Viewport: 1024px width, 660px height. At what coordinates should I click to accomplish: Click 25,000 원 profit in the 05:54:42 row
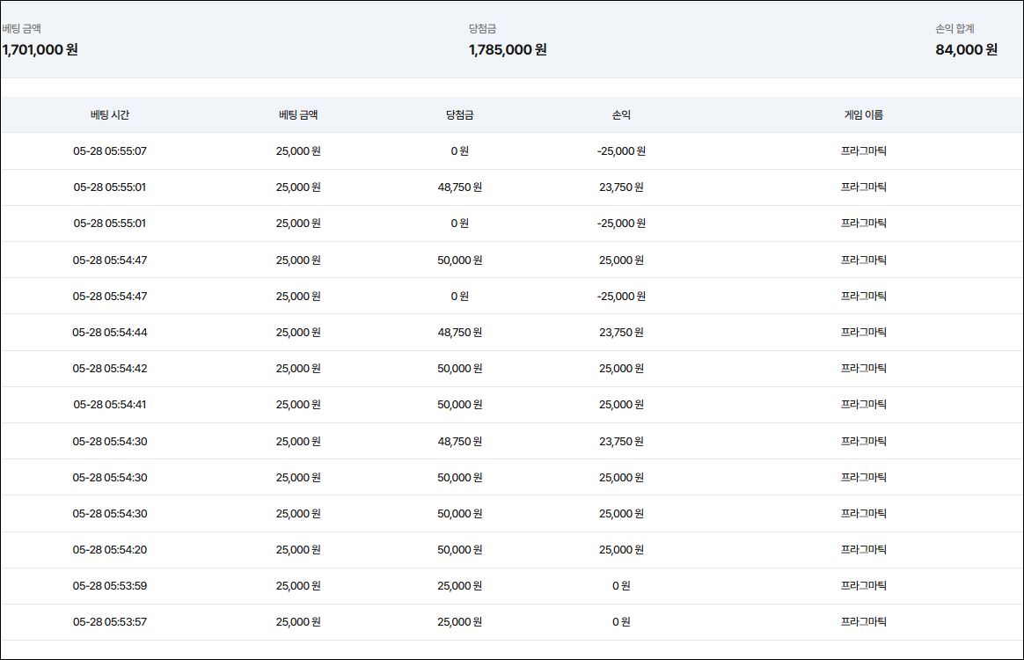(x=621, y=369)
